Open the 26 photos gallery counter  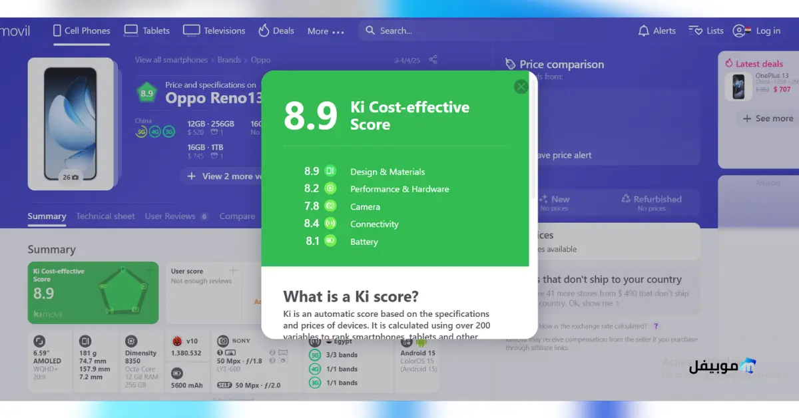pos(71,177)
